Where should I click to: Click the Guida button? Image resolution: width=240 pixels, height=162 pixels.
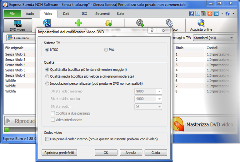tap(156, 153)
